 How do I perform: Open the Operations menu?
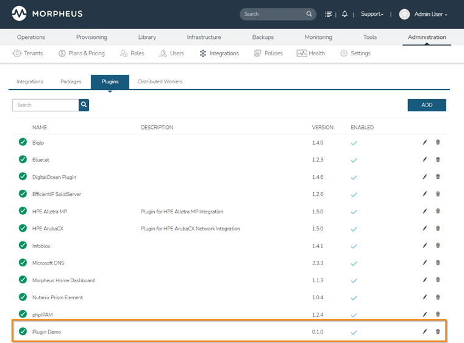(x=31, y=37)
